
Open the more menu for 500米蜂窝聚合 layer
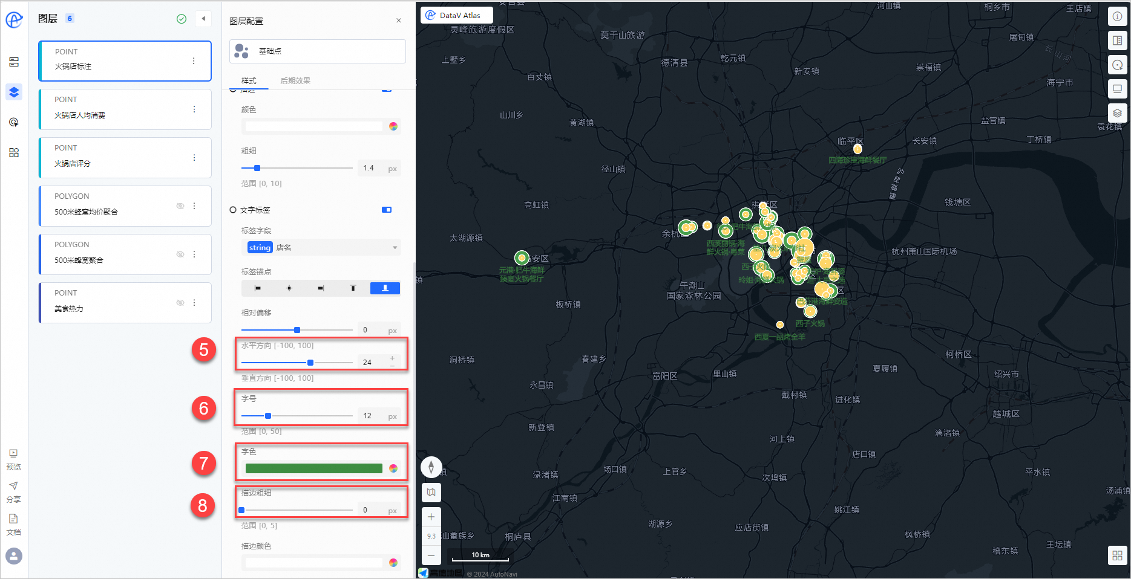coord(194,254)
